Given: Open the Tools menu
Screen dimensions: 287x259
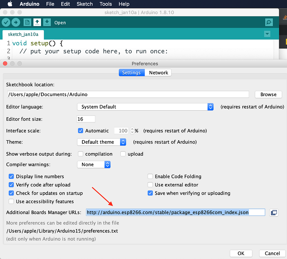Looking at the screenshot, I should point(106,4).
